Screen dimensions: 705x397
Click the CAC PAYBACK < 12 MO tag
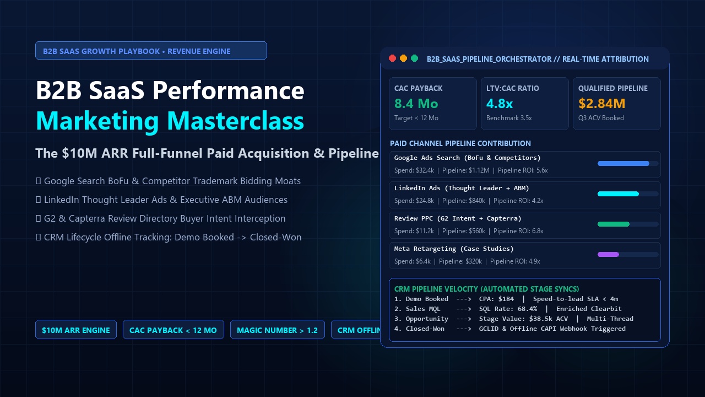[173, 330]
